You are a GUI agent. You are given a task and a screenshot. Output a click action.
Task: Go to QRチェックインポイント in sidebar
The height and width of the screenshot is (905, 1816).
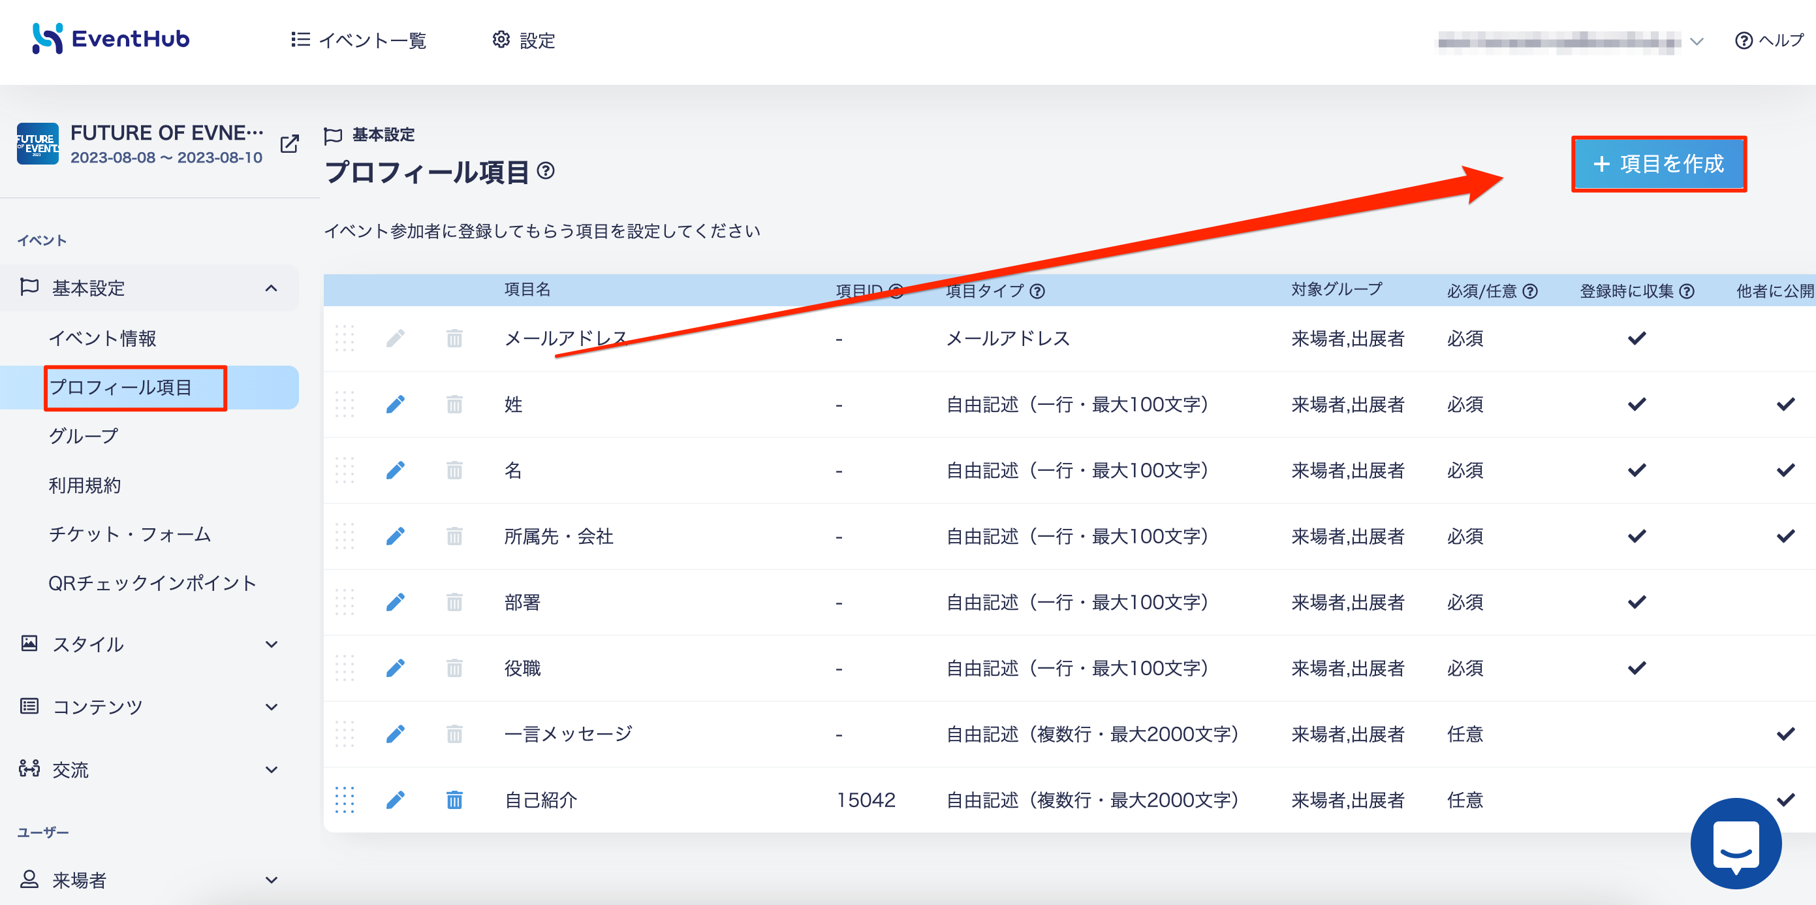click(x=152, y=582)
